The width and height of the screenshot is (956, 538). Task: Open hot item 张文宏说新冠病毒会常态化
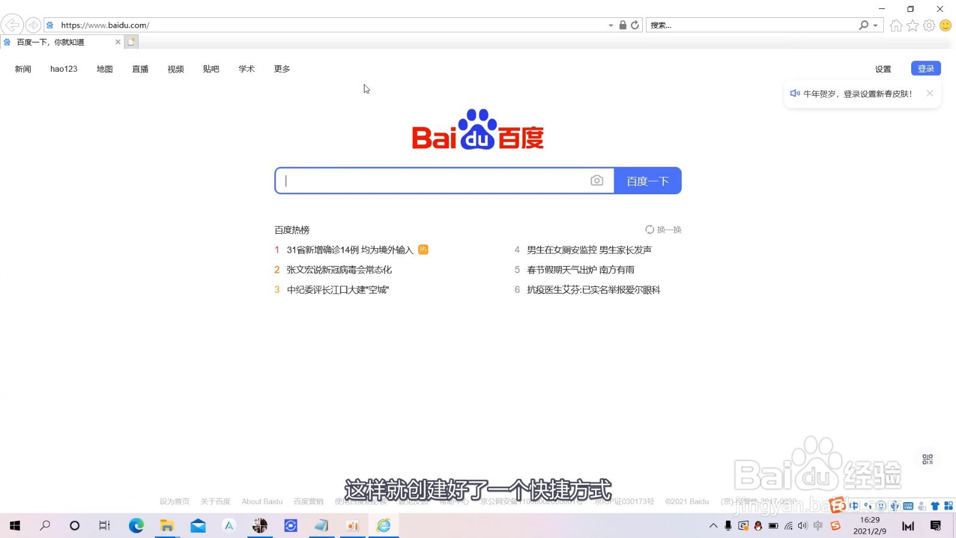[339, 270]
